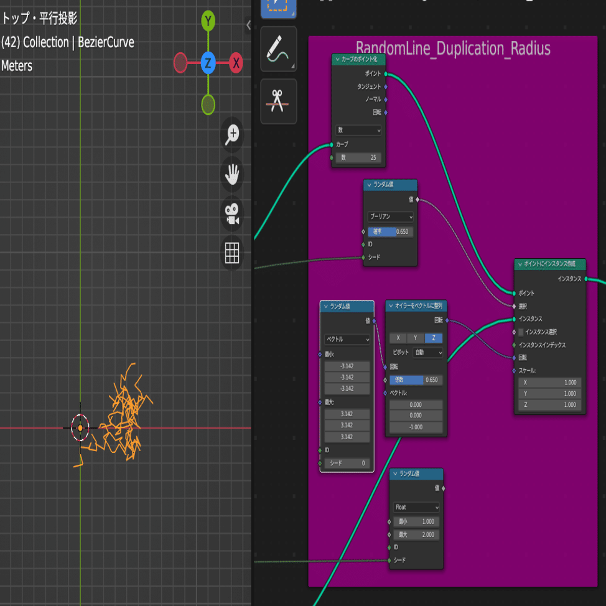
Task: Select the Links Cut scissors tool
Action: click(278, 101)
